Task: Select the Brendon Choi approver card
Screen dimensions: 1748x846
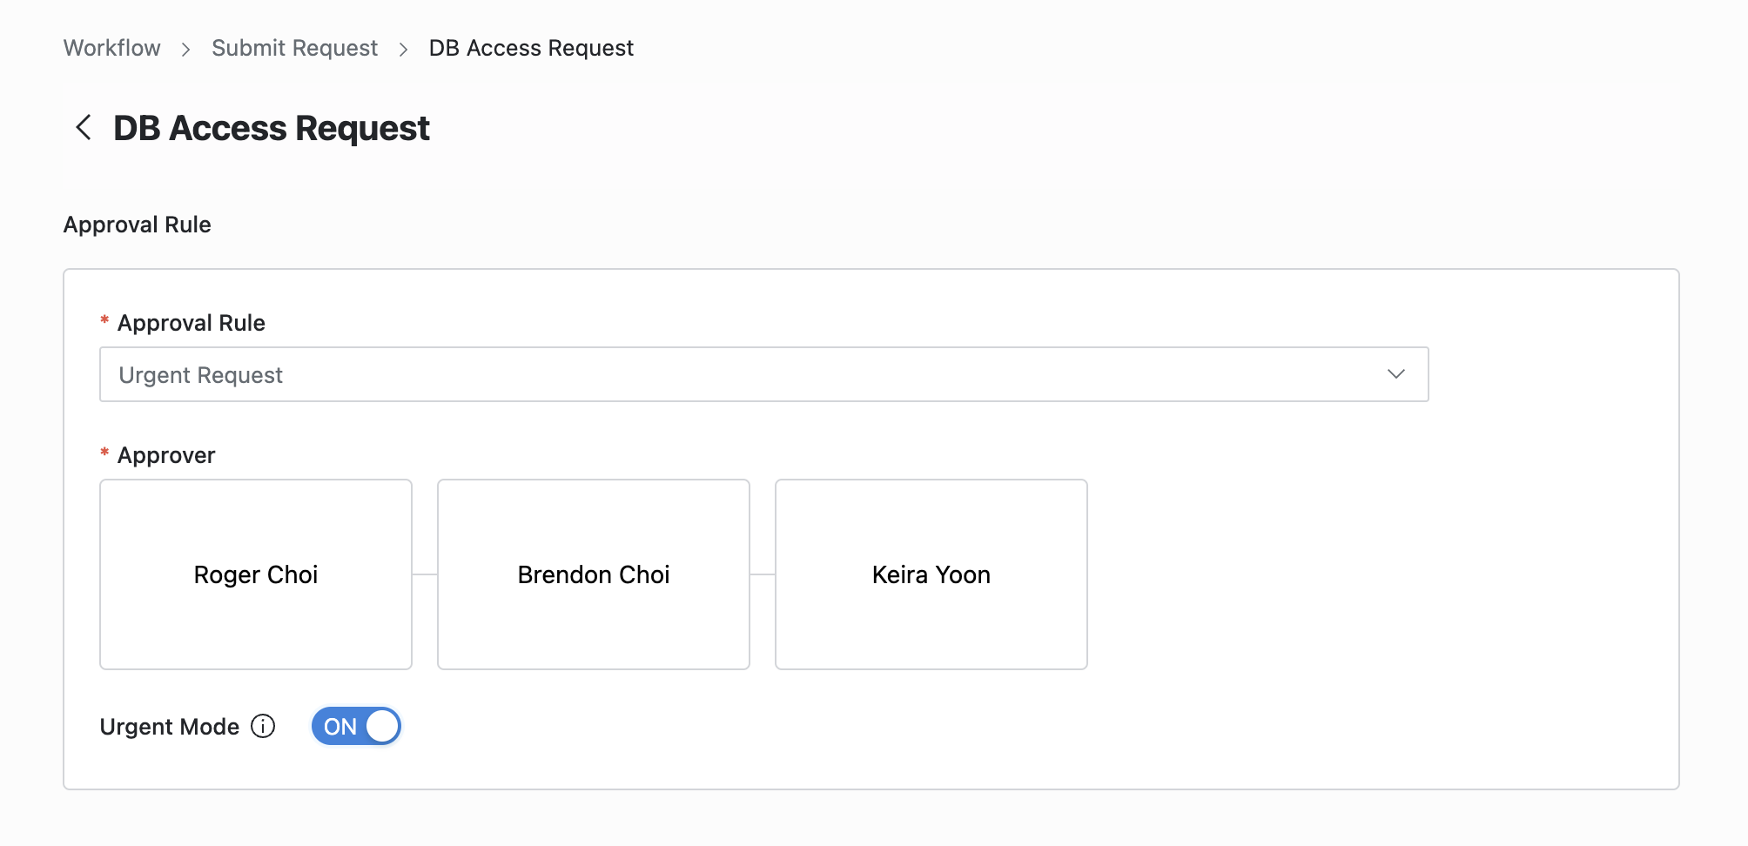Action: (594, 574)
